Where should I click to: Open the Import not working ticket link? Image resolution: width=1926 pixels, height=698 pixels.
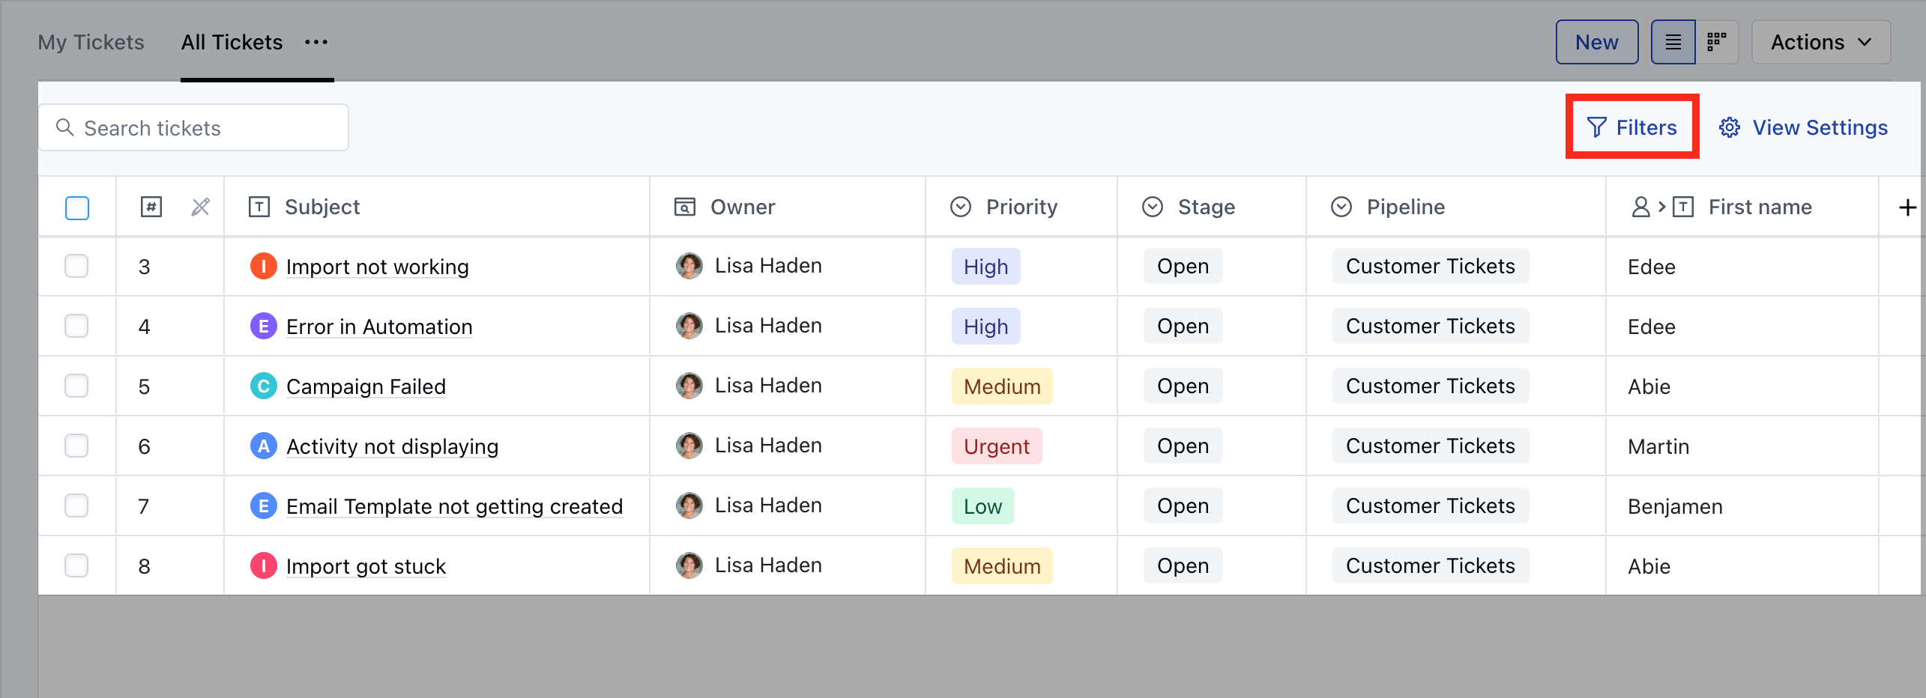coord(377,267)
